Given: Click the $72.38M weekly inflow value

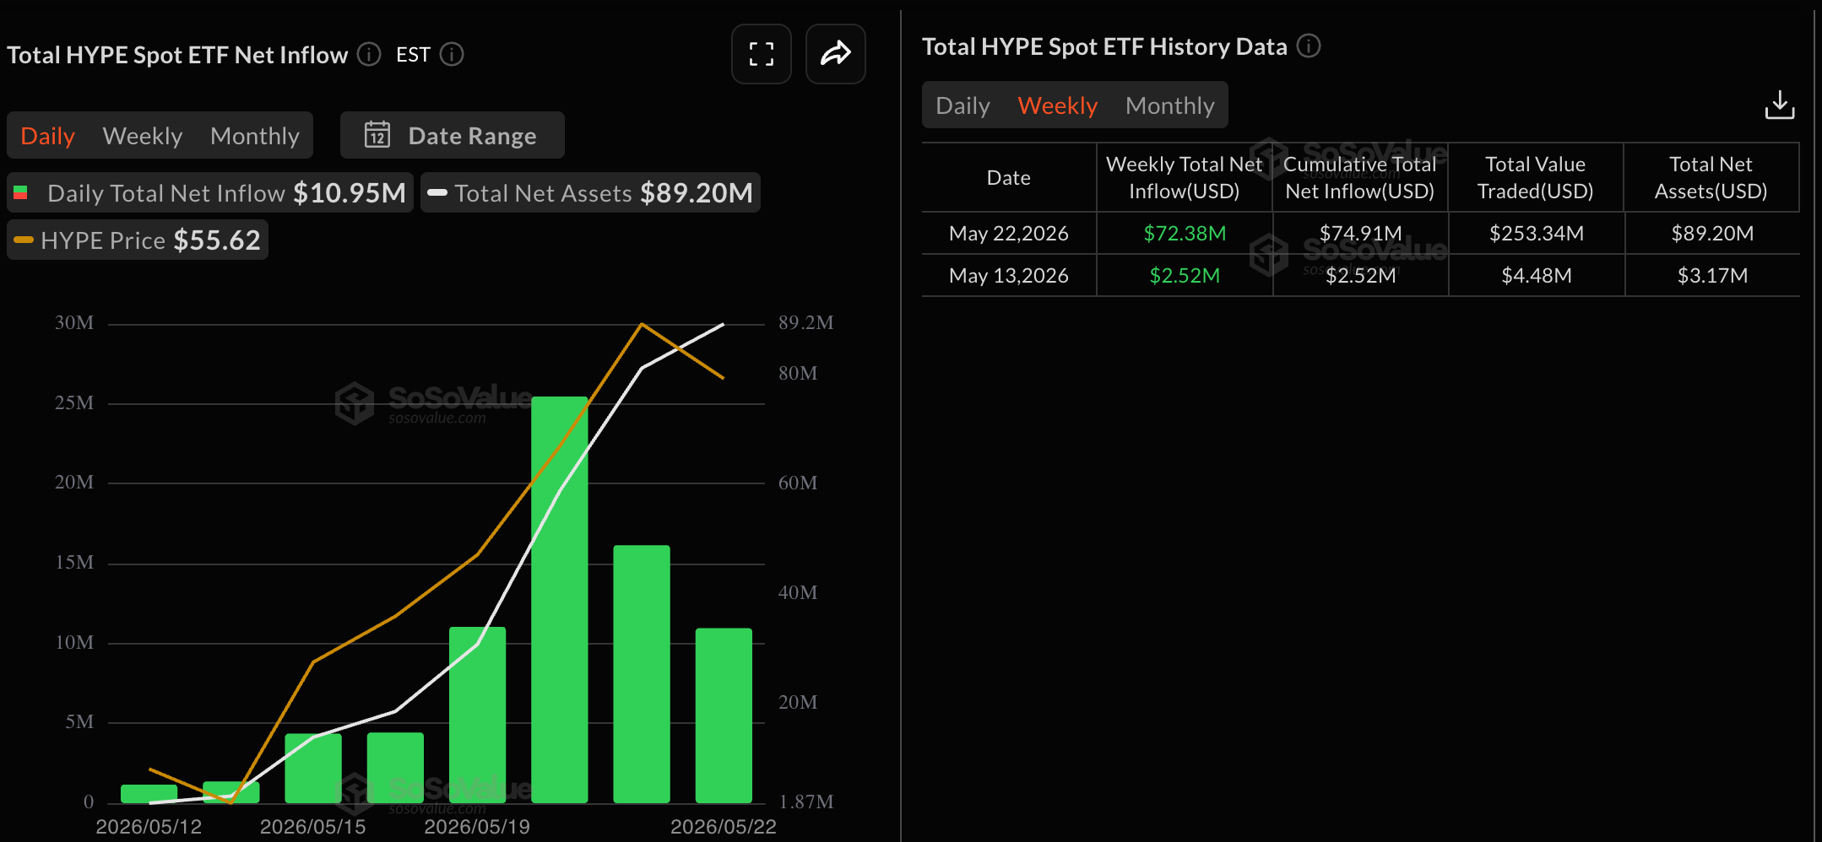Looking at the screenshot, I should [x=1185, y=233].
